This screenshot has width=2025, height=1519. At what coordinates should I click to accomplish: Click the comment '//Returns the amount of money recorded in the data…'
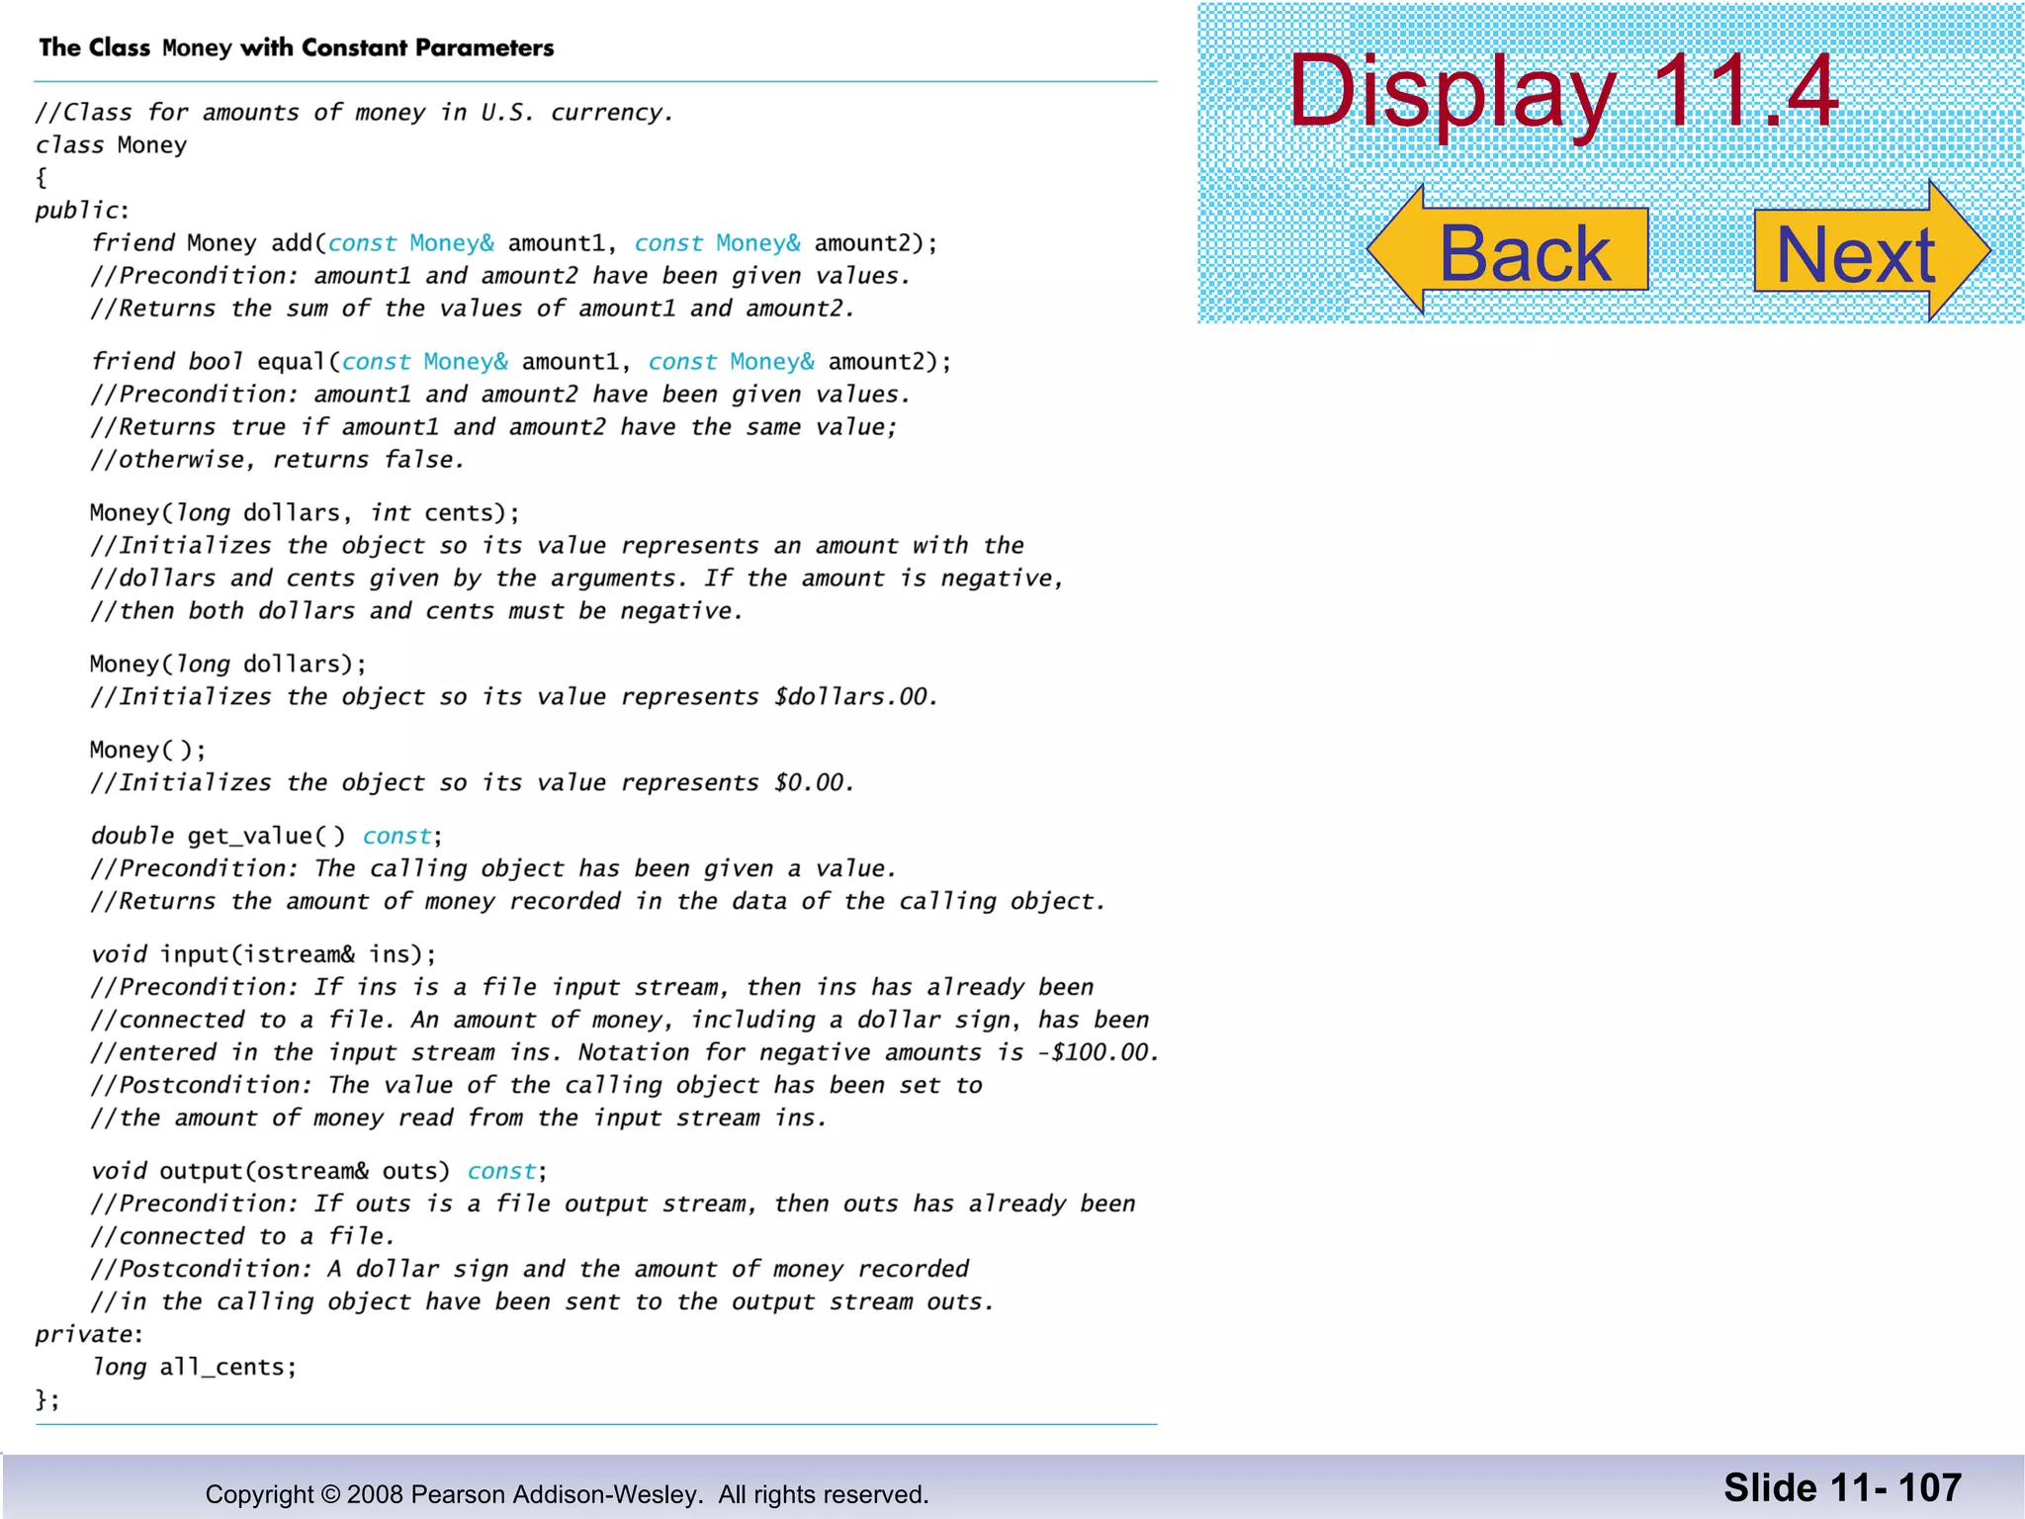pos(598,902)
